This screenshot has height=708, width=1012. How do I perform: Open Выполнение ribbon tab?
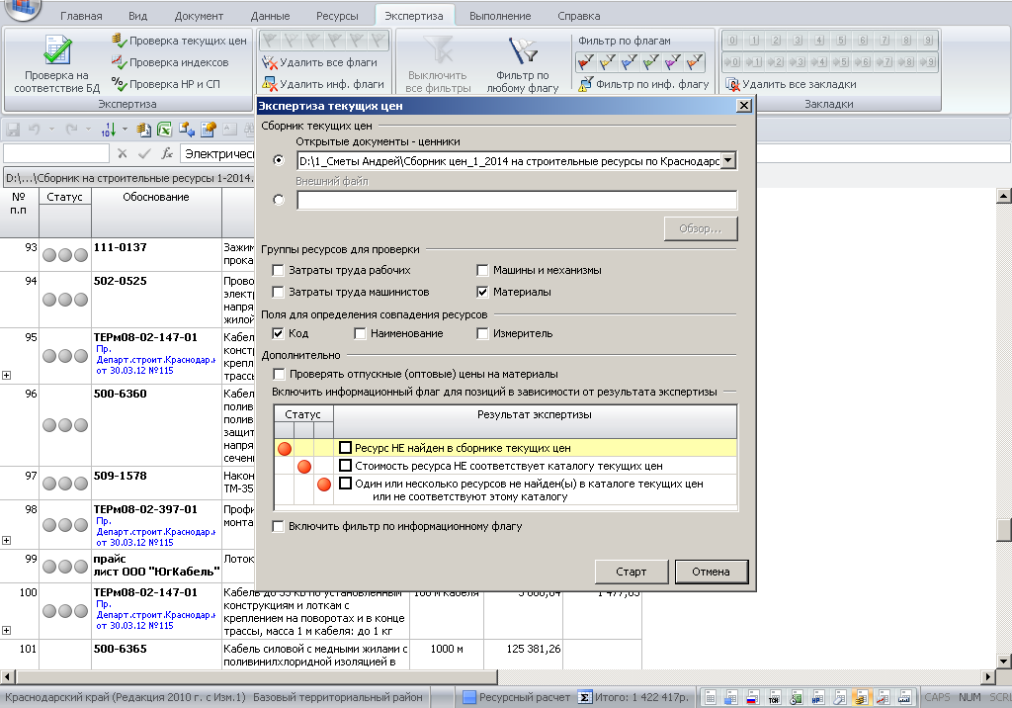point(500,16)
